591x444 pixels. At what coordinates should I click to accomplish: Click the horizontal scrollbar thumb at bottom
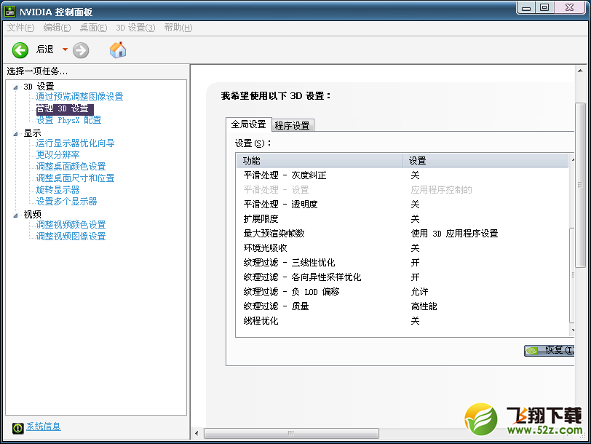pos(291,433)
